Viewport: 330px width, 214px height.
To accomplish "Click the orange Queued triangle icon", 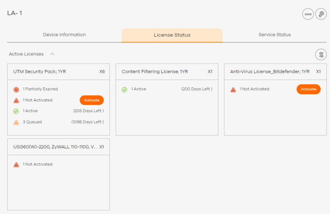I will pos(16,122).
